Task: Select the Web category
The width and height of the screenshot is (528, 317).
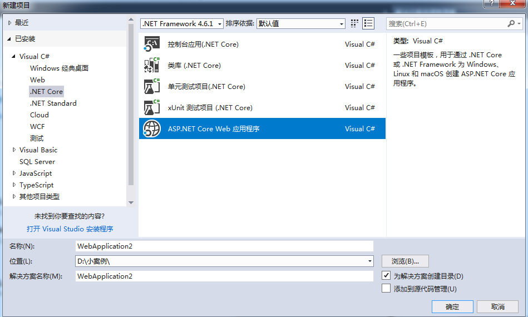Action: pos(37,80)
